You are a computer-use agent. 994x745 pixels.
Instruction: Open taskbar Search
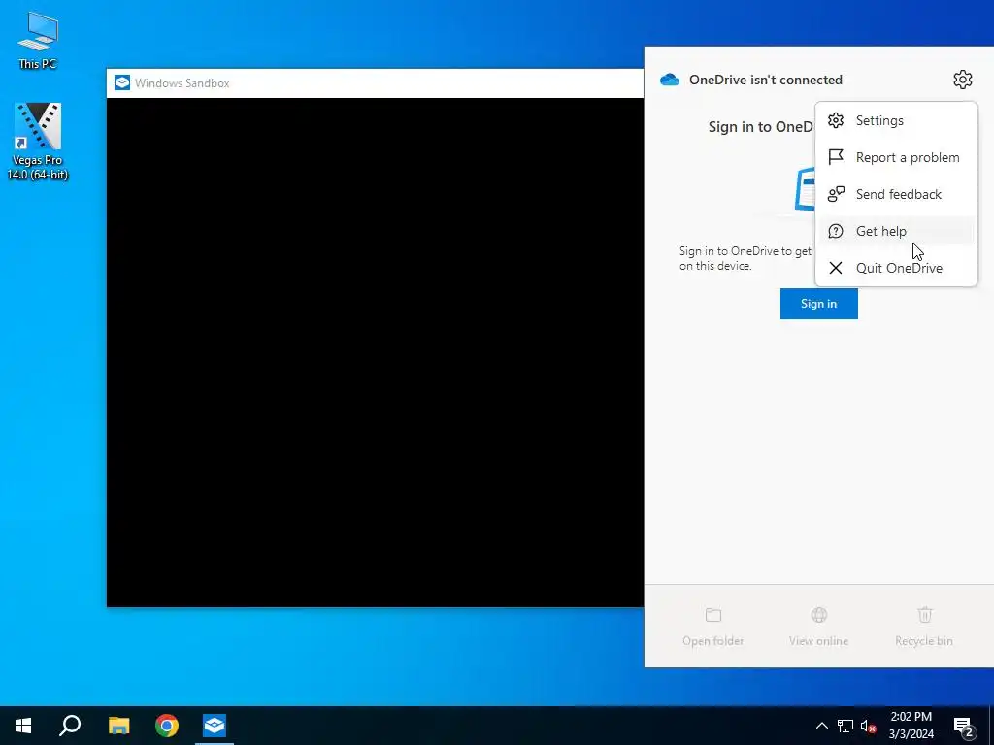(70, 726)
